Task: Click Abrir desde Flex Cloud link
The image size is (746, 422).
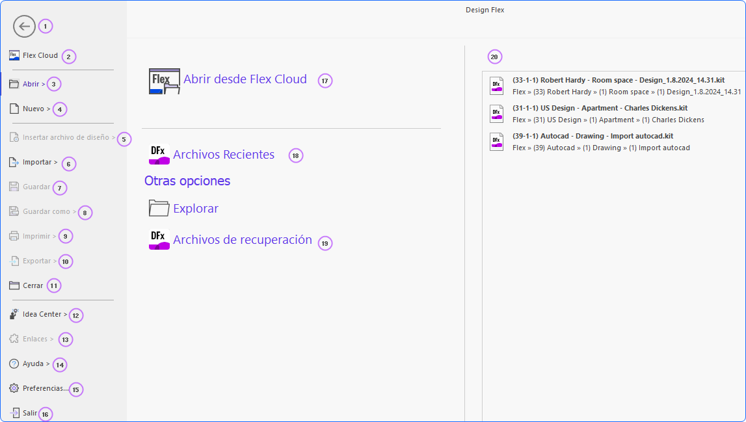Action: [x=245, y=79]
